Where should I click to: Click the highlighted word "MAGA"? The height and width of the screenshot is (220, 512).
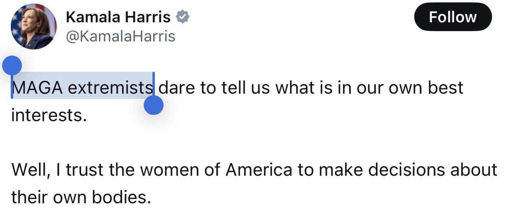[37, 87]
